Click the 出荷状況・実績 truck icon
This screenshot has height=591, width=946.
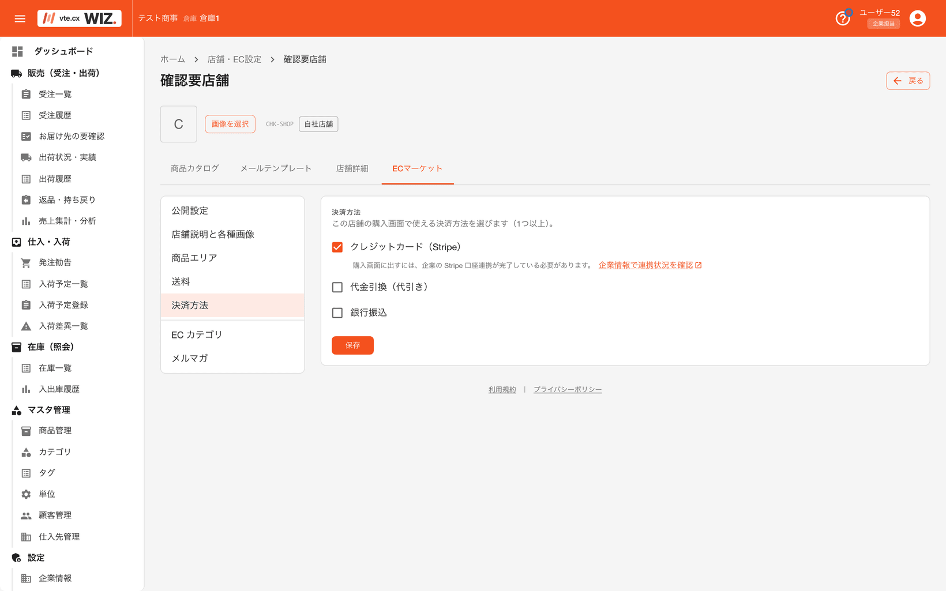pyautogui.click(x=26, y=157)
